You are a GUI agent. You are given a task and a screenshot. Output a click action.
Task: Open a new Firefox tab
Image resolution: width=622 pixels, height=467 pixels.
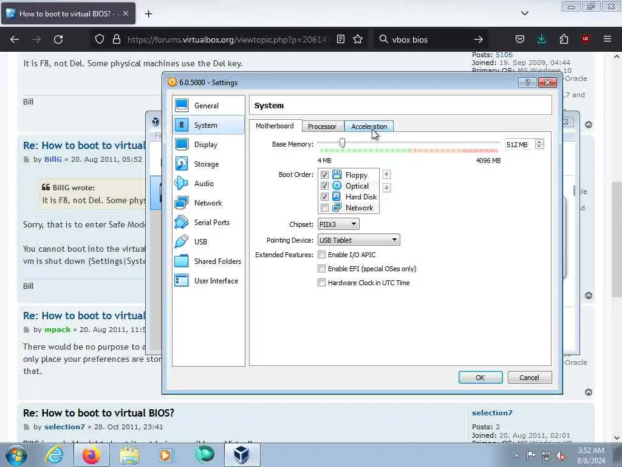tap(148, 13)
